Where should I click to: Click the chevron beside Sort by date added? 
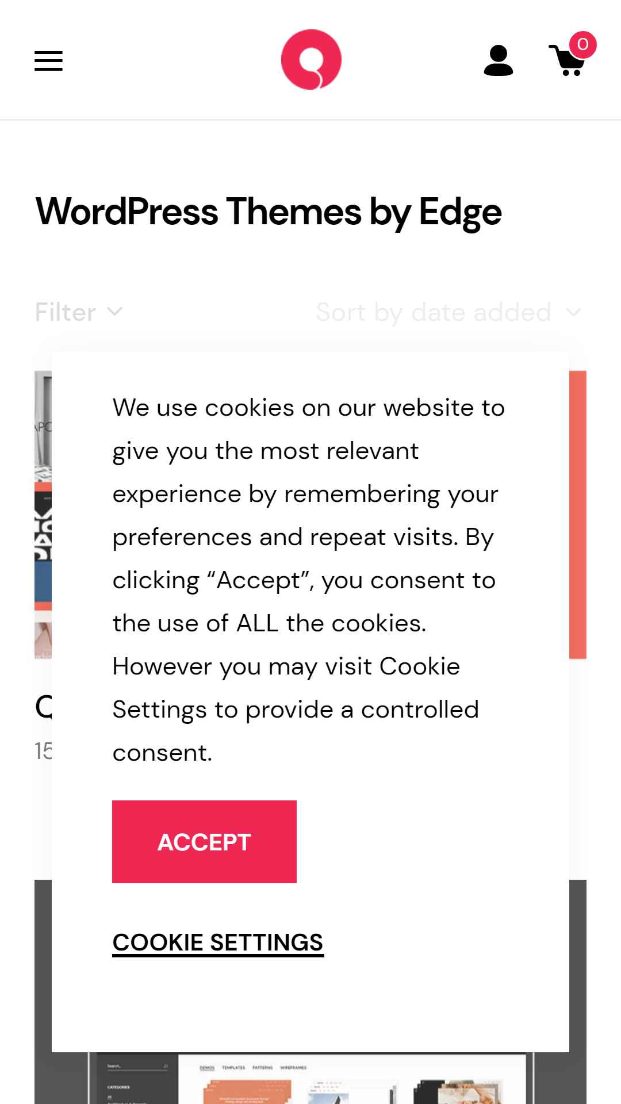(573, 312)
